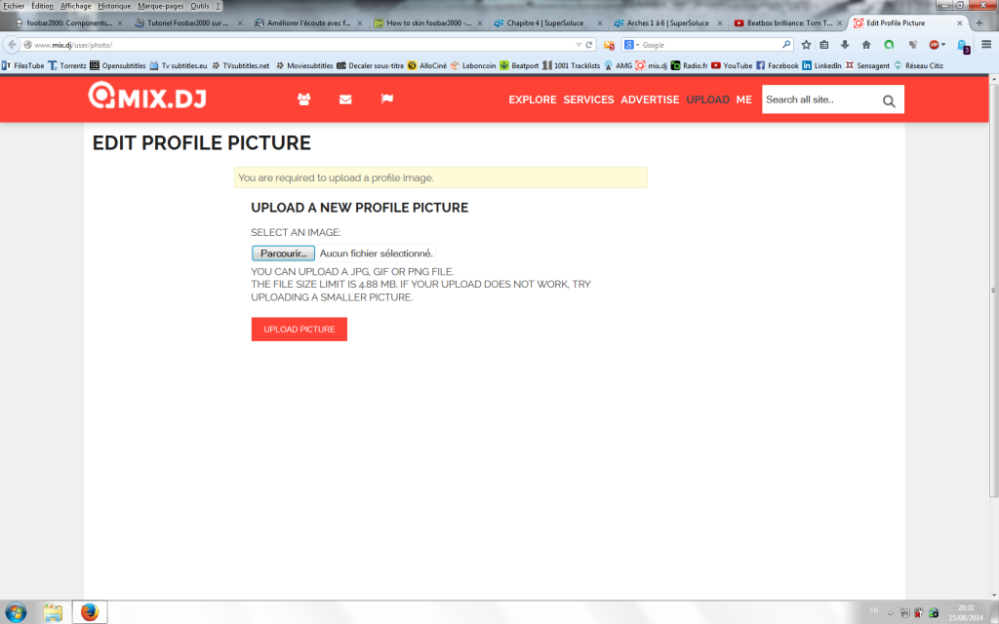Open ME in site navigation

(x=744, y=99)
